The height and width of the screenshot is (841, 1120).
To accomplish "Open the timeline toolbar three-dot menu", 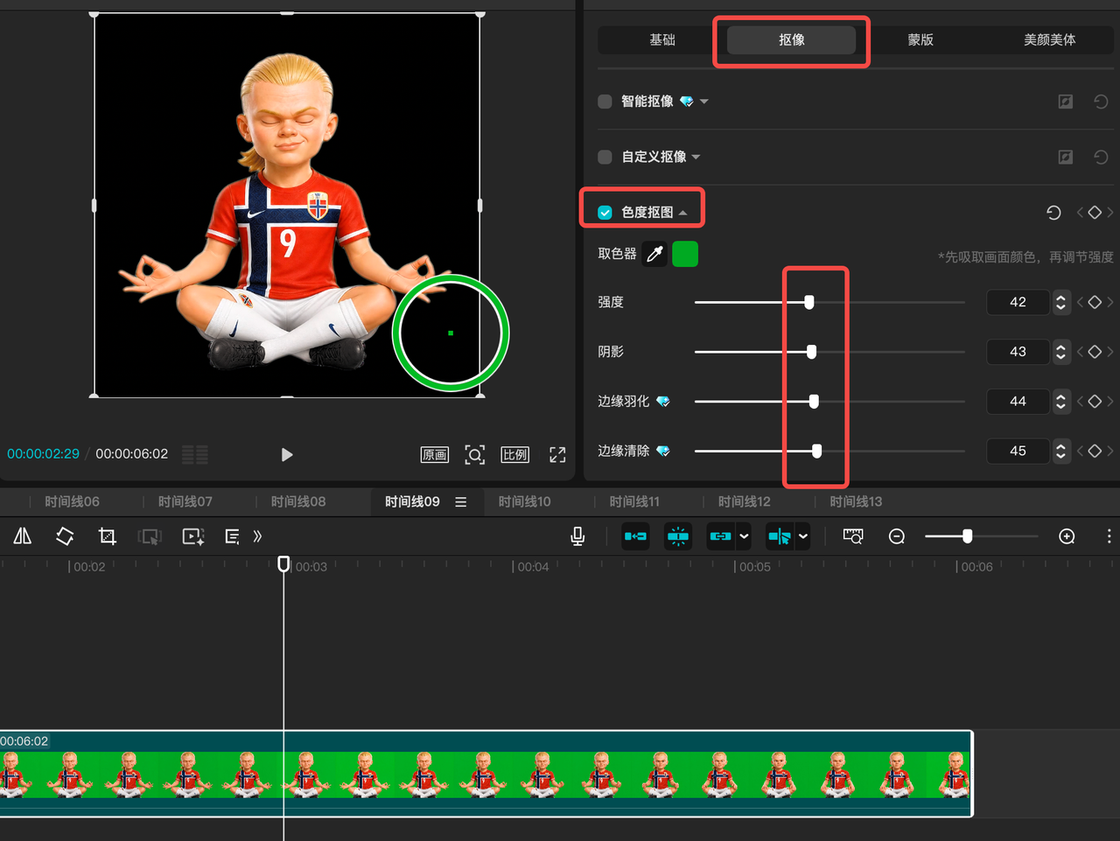I will [x=1109, y=536].
